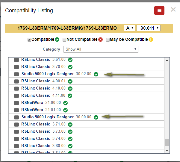Click green check for RSLinx Classic 4.00.01
The height and width of the screenshot is (162, 180).
(70, 81)
